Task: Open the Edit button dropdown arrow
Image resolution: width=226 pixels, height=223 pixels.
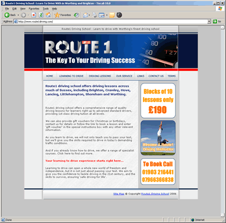Action: click(x=107, y=15)
